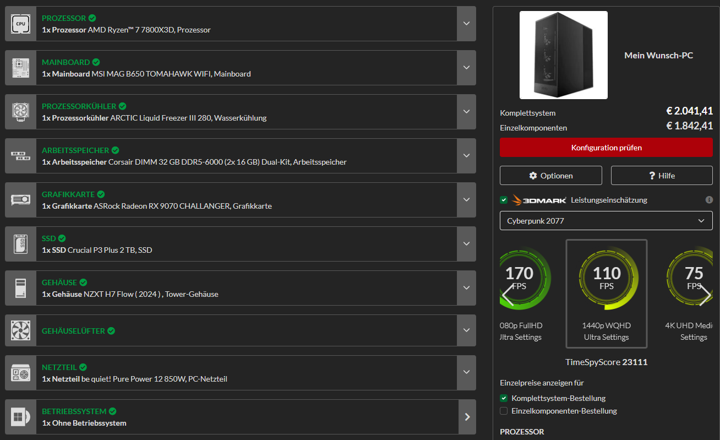The width and height of the screenshot is (720, 440).
Task: Click the Einzelkomponenten price € 1.842,41
Action: (689, 126)
